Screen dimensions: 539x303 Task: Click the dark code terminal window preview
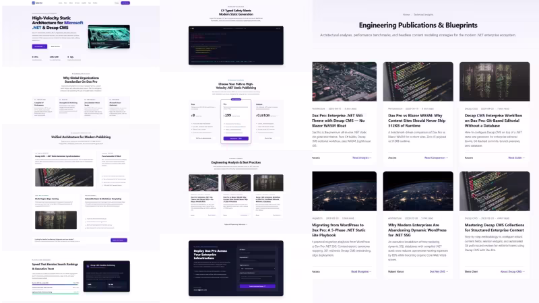coord(236,45)
